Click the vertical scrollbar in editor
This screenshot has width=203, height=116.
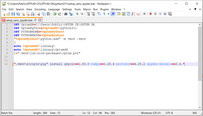click(x=200, y=52)
